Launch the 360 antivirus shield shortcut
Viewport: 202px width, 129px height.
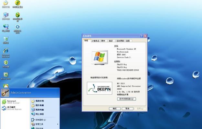tap(6, 64)
